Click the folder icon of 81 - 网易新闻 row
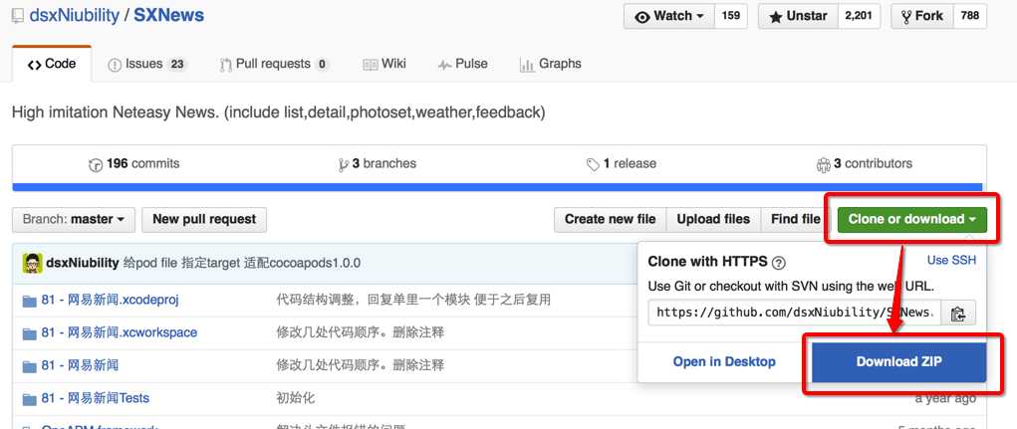Viewport: 1017px width, 429px height. tap(29, 366)
